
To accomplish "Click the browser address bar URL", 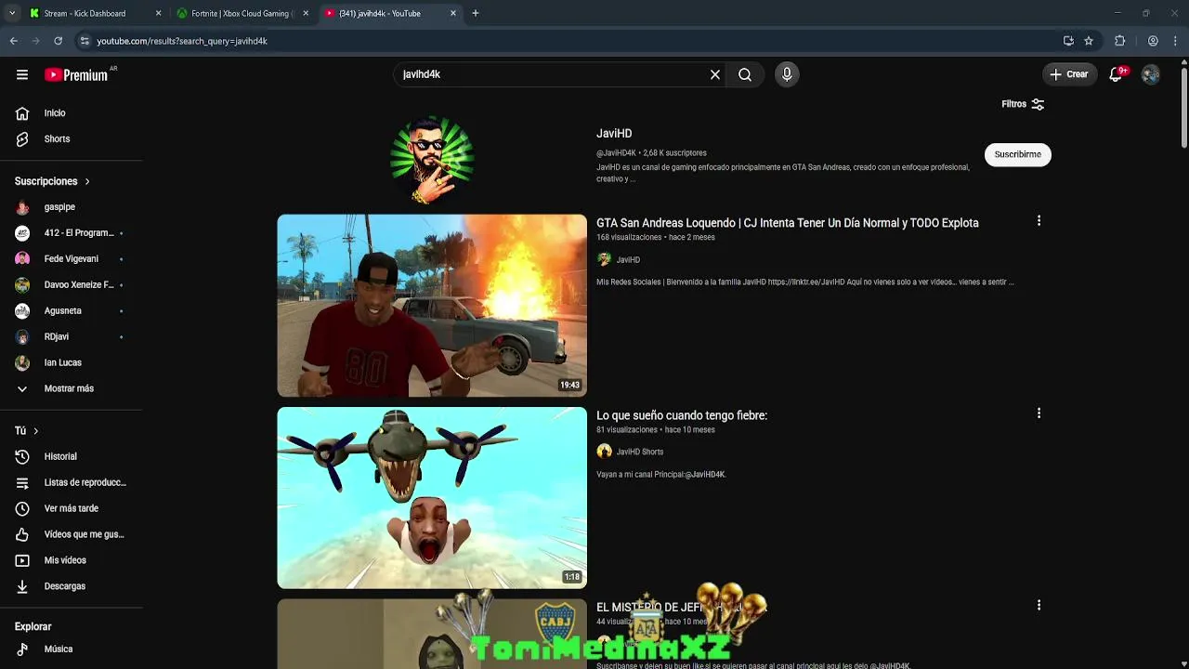I will point(182,41).
